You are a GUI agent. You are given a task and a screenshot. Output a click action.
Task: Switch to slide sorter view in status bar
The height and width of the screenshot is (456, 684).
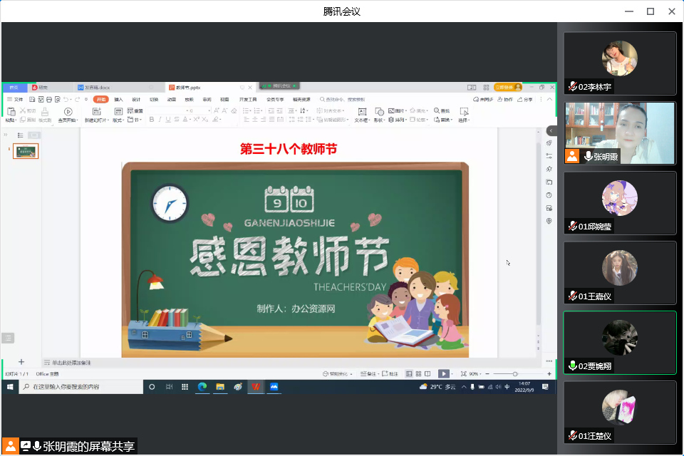point(418,373)
